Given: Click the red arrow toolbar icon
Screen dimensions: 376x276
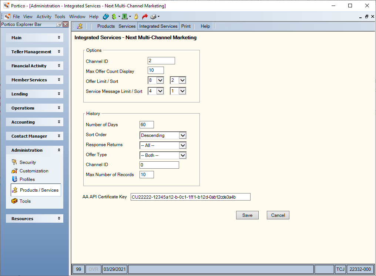Looking at the screenshot, I should click(145, 17).
